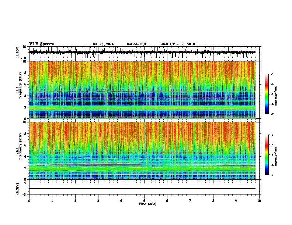
Task: Click the "station=OUI" header label
Action: (x=136, y=44)
